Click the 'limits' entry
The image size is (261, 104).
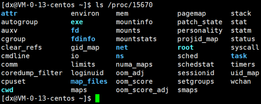click(83, 65)
